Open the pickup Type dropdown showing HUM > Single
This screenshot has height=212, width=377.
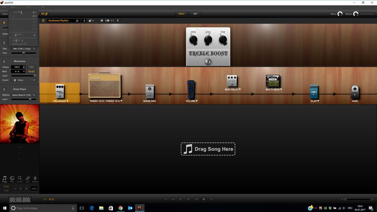(24, 49)
